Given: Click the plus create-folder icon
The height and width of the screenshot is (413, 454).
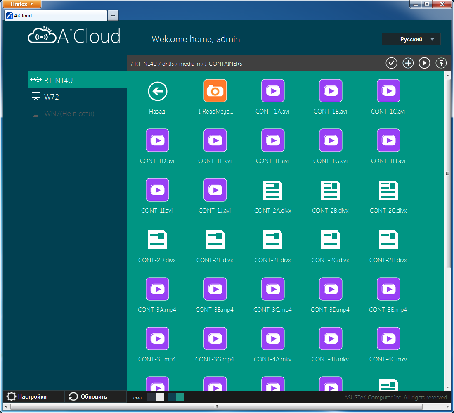Looking at the screenshot, I should [x=408, y=63].
